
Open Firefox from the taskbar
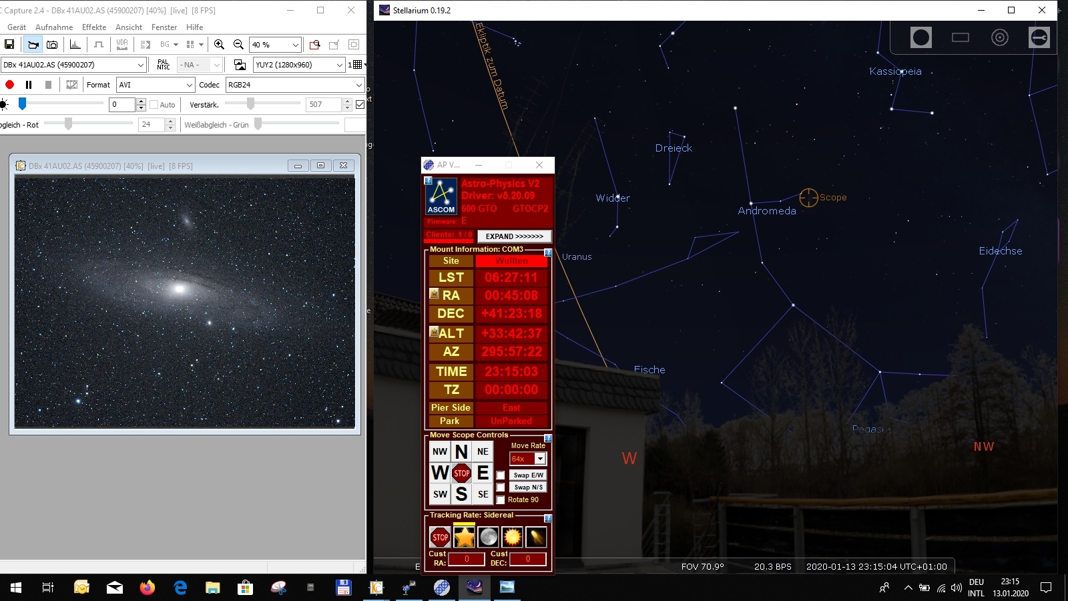tap(148, 588)
